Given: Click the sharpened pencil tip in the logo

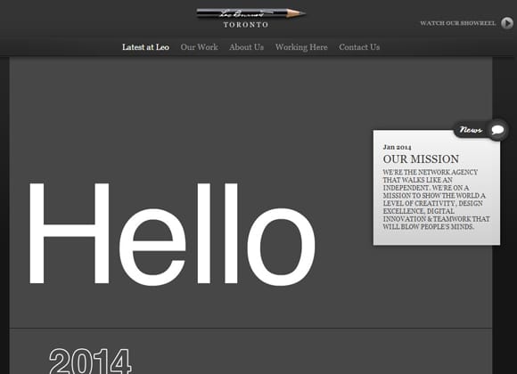Looking at the screenshot, I should pos(297,13).
